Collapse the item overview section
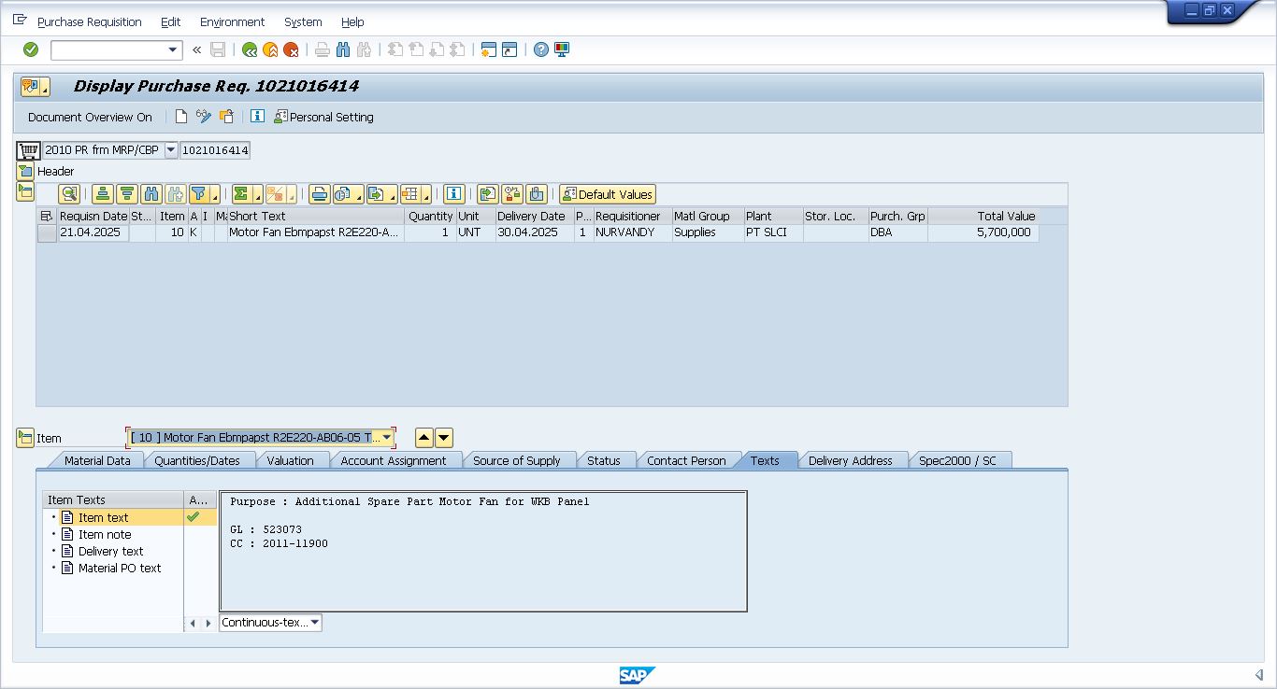Screen dimensions: 1277x689 point(25,191)
